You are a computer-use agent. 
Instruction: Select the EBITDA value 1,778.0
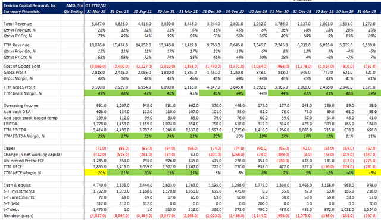[x=98, y=124]
